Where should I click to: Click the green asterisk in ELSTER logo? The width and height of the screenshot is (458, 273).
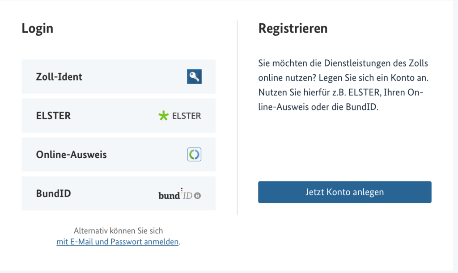click(164, 116)
